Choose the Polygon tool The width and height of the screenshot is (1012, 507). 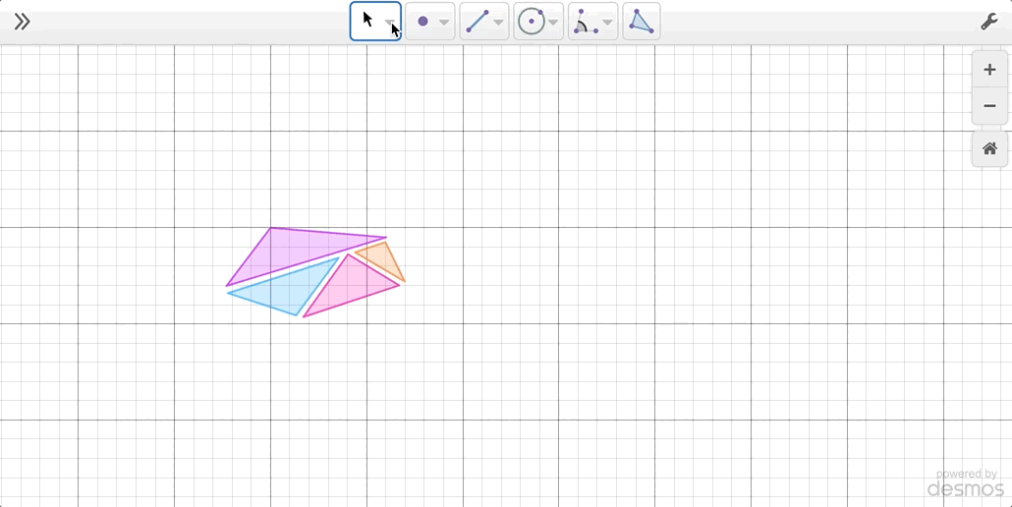pyautogui.click(x=641, y=22)
